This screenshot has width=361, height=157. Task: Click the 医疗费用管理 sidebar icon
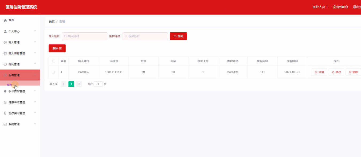pos(5,113)
